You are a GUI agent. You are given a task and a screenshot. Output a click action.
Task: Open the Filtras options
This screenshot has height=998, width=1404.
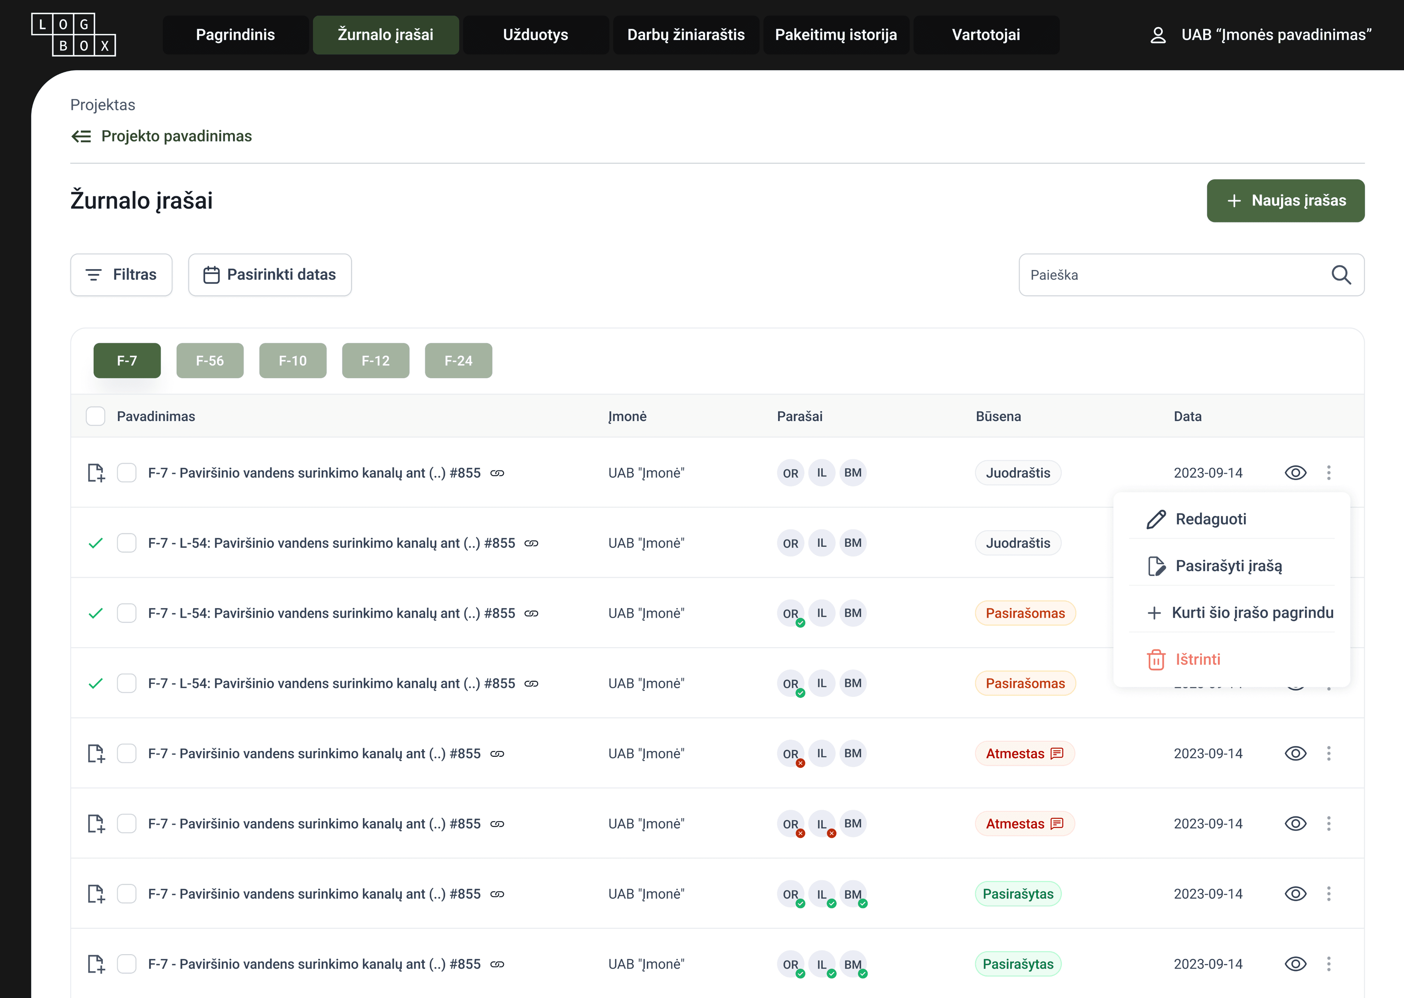point(121,275)
